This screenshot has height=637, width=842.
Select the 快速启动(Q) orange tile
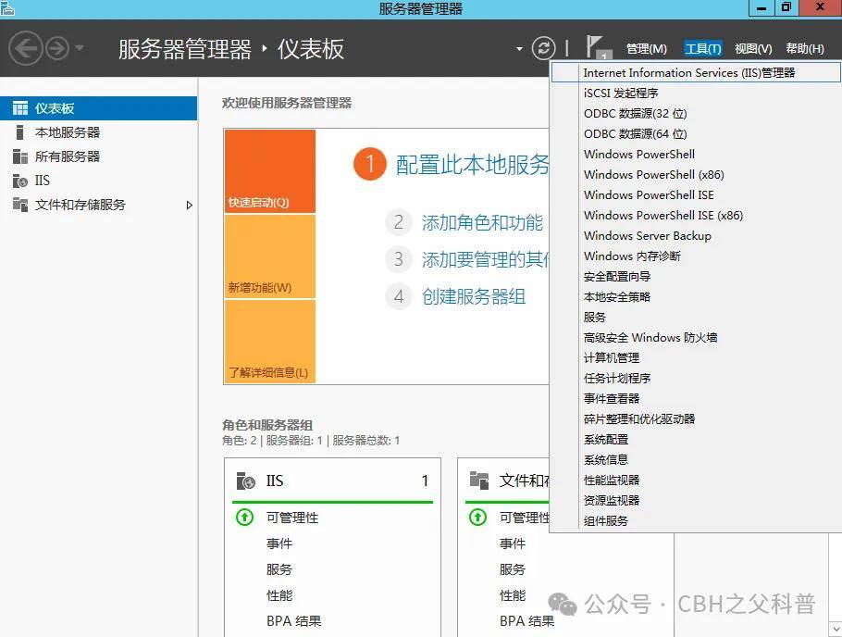pyautogui.click(x=269, y=171)
